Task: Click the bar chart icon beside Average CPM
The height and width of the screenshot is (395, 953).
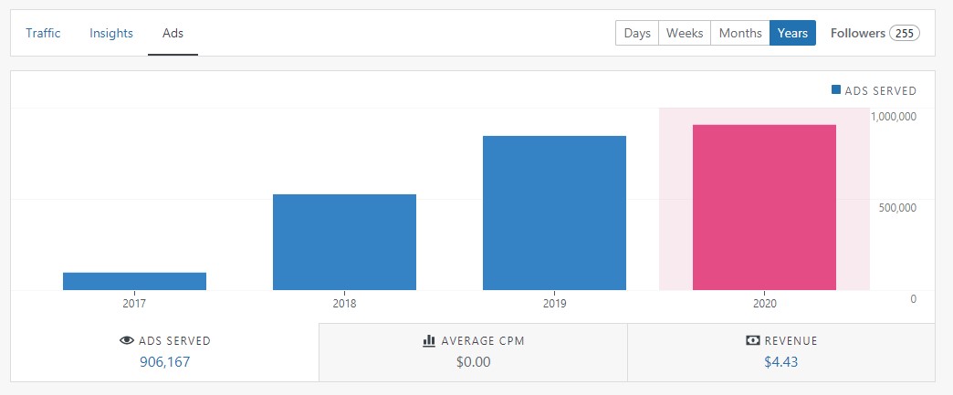Action: [x=429, y=341]
